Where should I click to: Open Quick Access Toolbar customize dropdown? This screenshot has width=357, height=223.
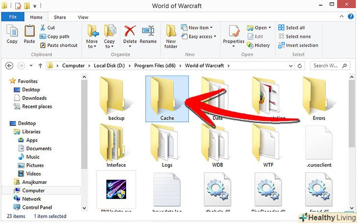pyautogui.click(x=35, y=6)
